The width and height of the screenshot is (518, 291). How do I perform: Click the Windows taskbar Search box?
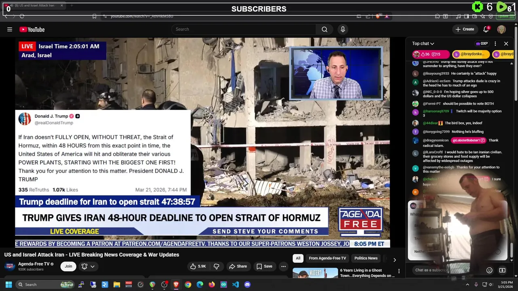click(x=46, y=285)
